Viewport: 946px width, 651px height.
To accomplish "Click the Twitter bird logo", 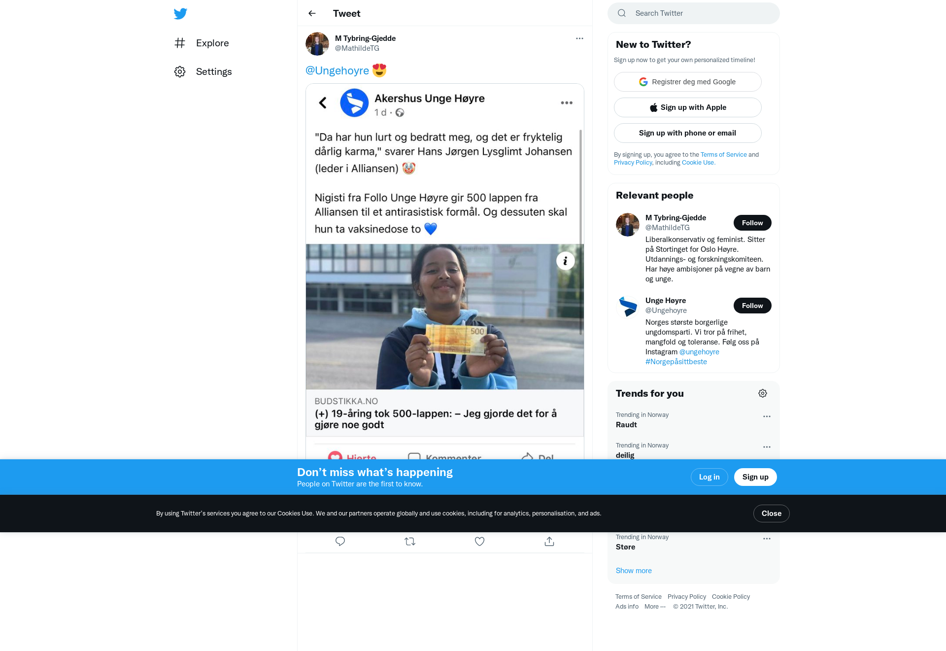I will (180, 14).
